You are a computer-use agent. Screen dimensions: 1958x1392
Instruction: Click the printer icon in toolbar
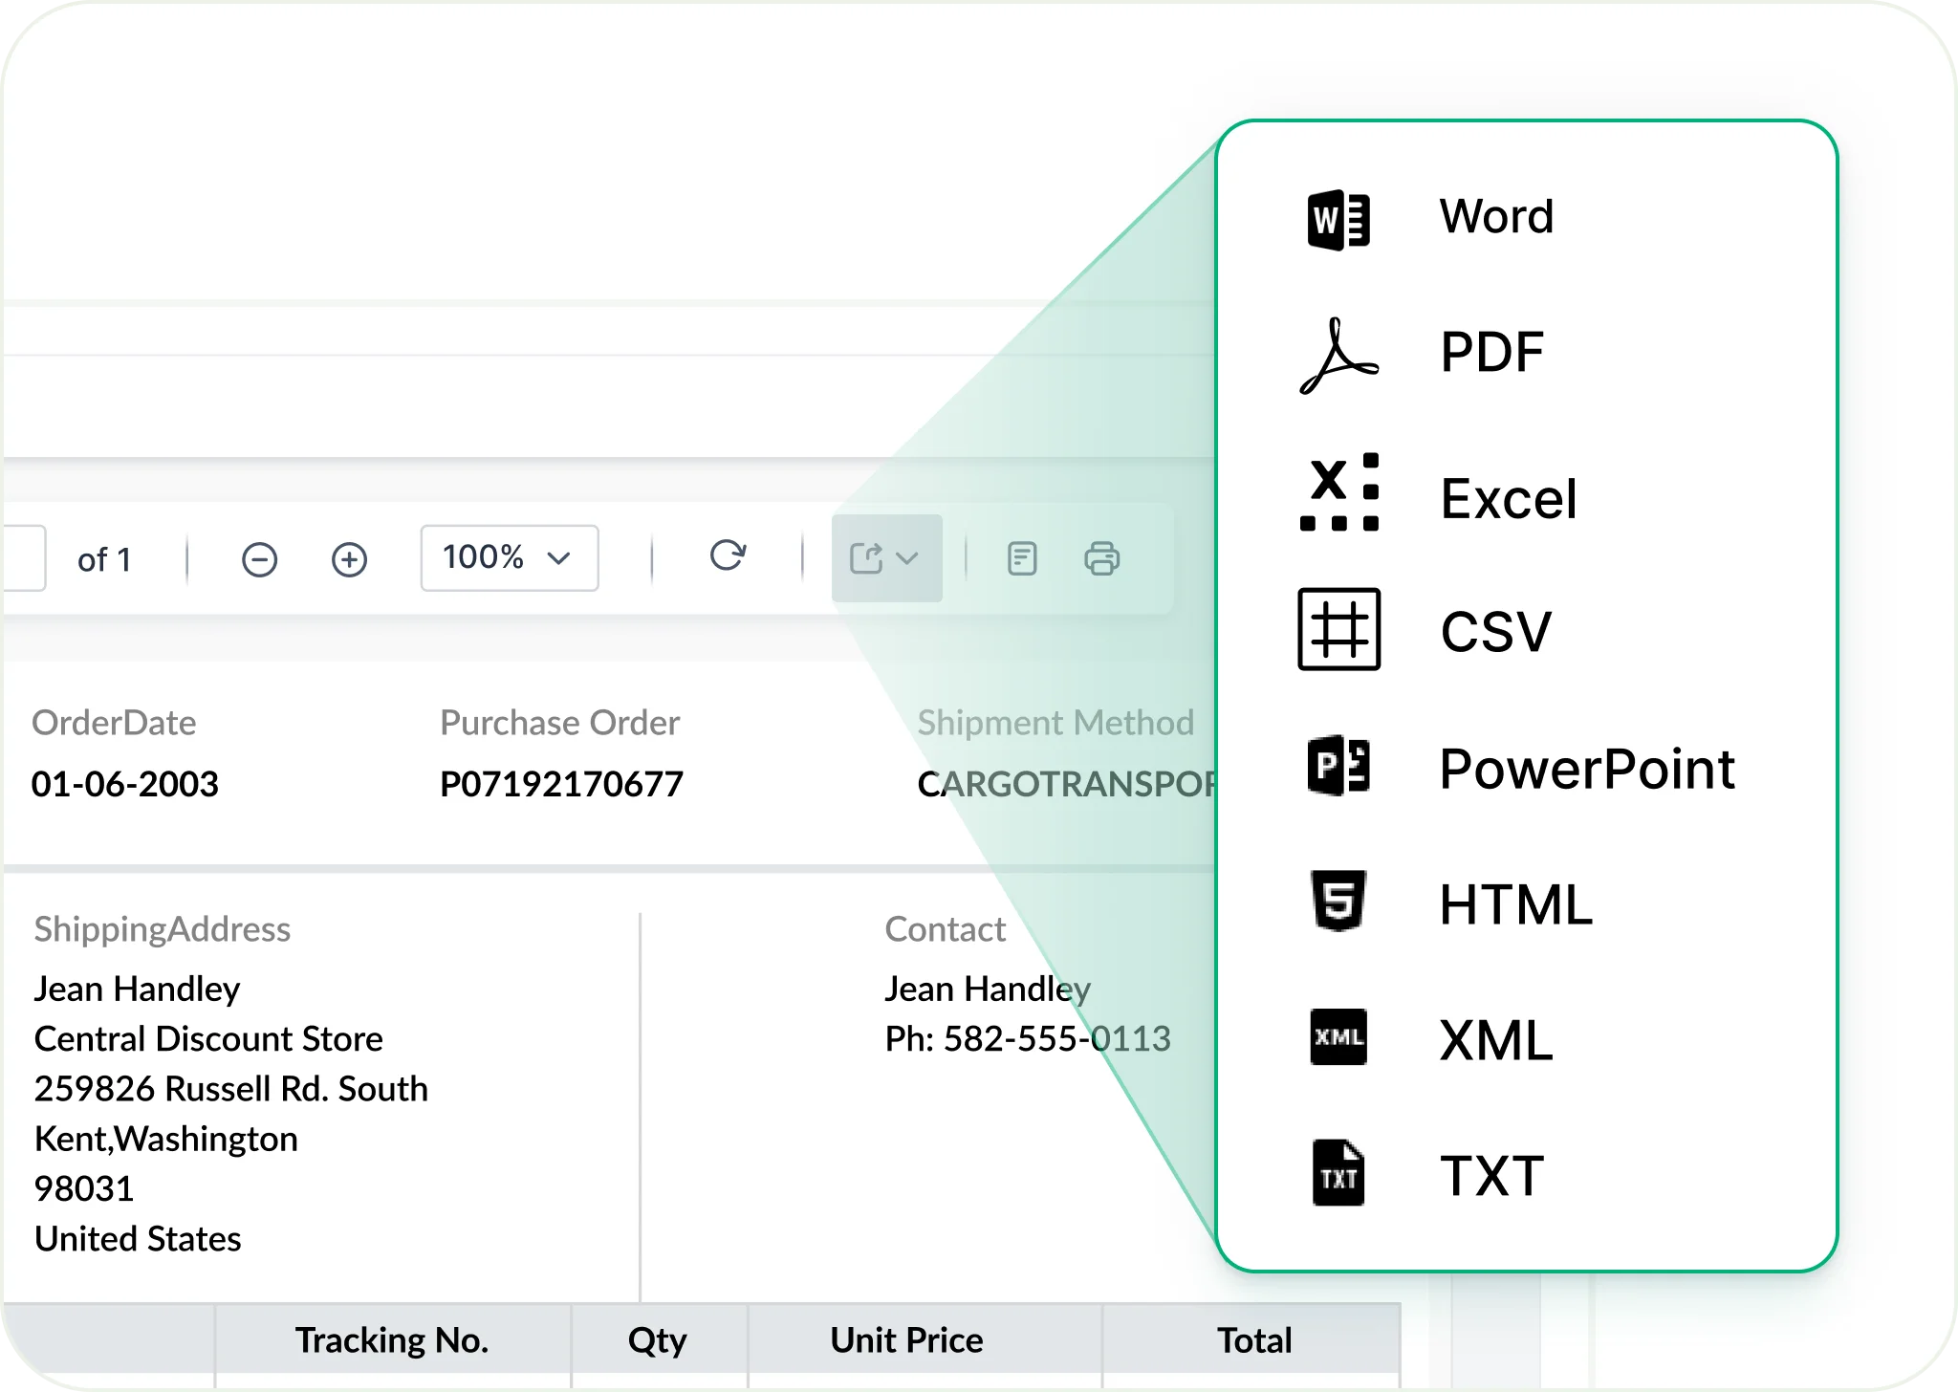tap(1101, 558)
